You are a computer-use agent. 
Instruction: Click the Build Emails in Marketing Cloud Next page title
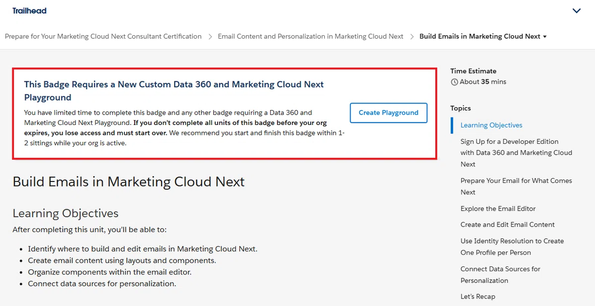tap(128, 182)
